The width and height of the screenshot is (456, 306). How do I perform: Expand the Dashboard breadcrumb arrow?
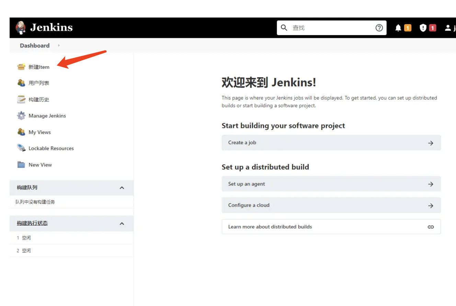(x=59, y=45)
